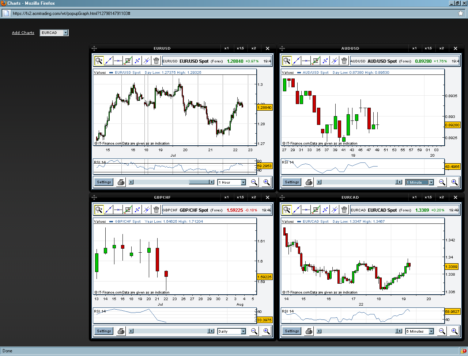Select the zoom tool in EURUSD chart
468x356 pixels.
(99, 61)
